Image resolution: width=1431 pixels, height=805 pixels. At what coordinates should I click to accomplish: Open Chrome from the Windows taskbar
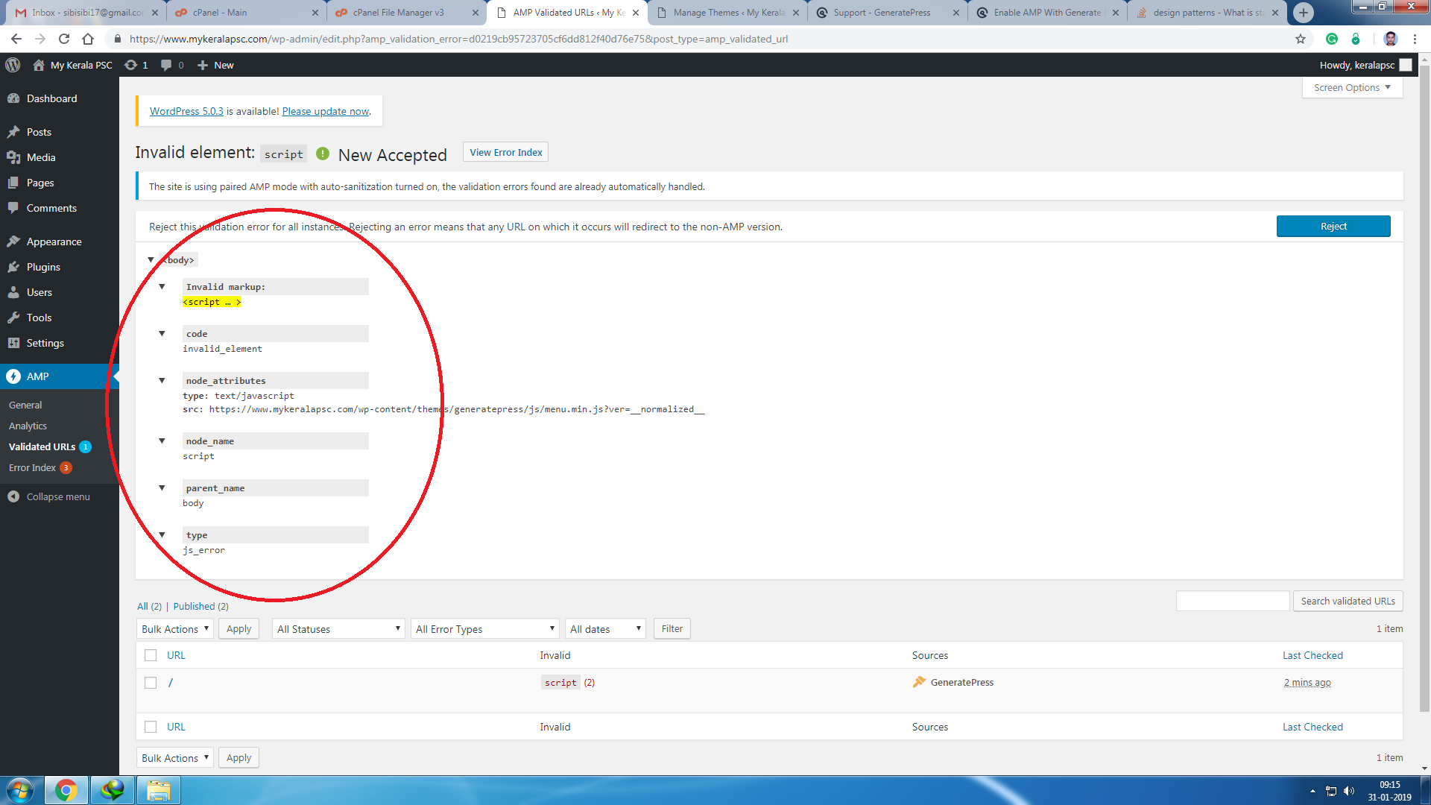[66, 790]
